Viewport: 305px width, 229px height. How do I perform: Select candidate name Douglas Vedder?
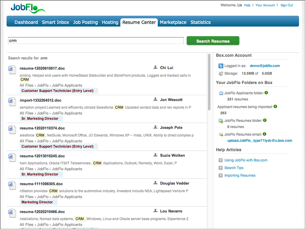coord(175,184)
